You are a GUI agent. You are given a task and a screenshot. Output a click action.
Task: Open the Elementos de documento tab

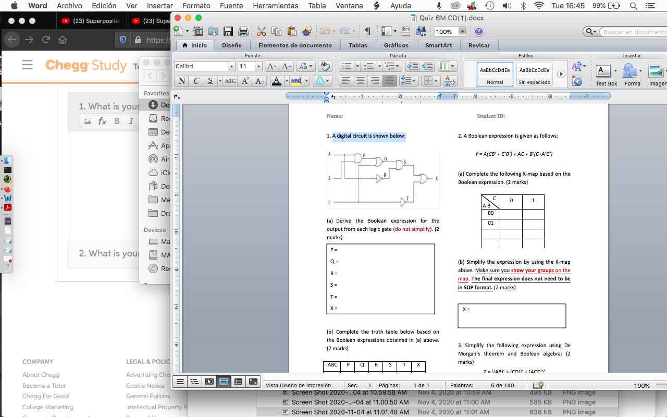[x=295, y=45]
